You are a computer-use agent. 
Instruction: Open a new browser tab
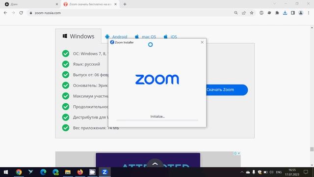point(125,4)
